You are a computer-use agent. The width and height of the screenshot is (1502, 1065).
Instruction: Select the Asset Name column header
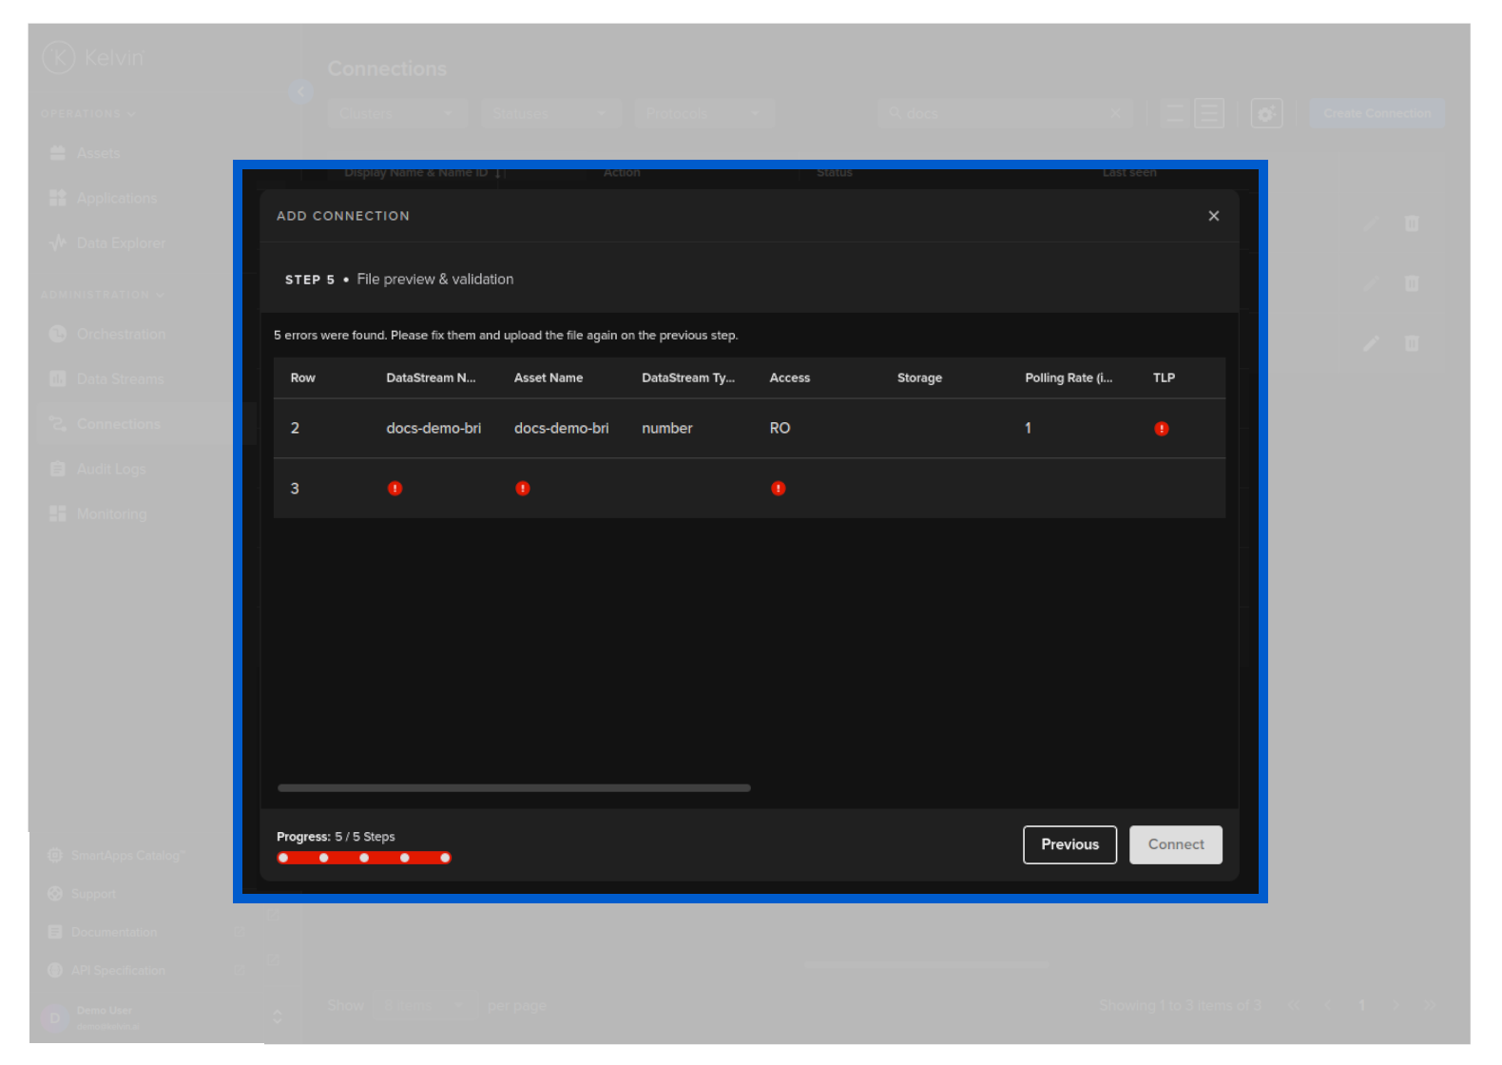(x=549, y=378)
